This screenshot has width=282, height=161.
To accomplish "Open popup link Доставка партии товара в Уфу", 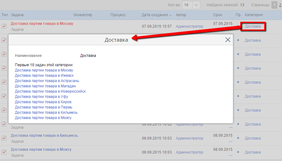I will click(x=41, y=97).
